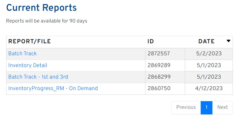249x116 pixels.
Task: Go to the Next page
Action: coord(222,107)
